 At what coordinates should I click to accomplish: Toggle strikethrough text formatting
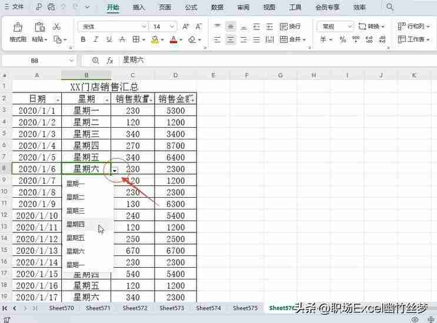(x=122, y=39)
